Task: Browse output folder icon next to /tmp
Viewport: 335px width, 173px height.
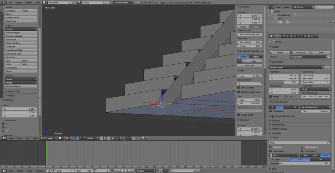Action: (x=329, y=143)
